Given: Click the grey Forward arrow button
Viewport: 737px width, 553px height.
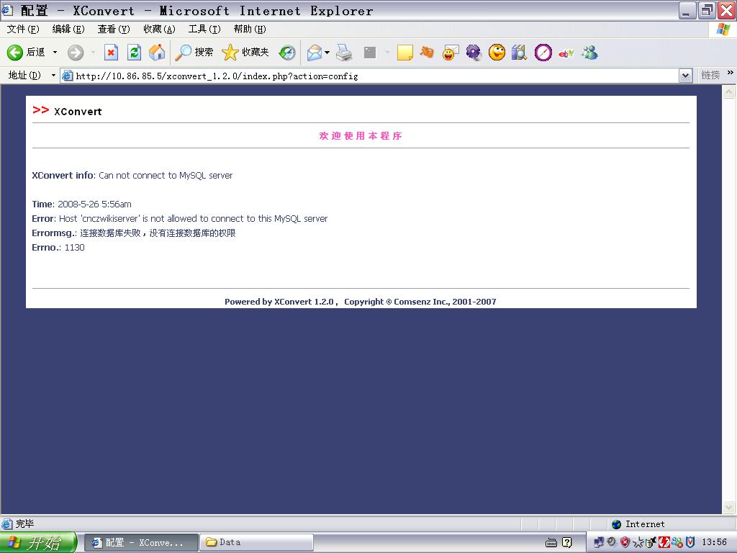Looking at the screenshot, I should pos(75,52).
